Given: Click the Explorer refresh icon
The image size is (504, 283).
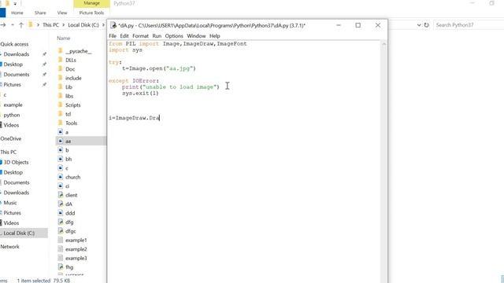Looking at the screenshot, I should (x=427, y=24).
